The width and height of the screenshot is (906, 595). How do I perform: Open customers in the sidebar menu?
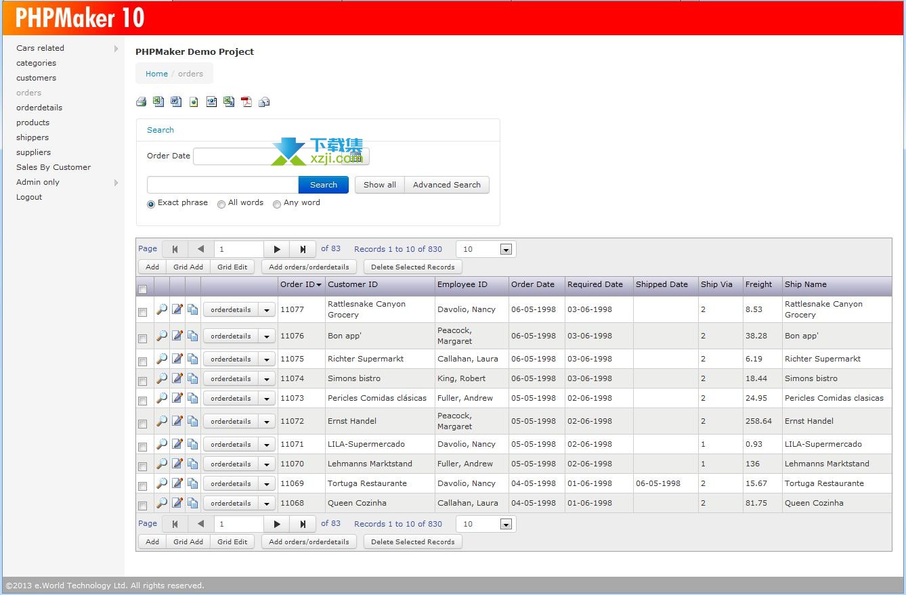tap(37, 78)
